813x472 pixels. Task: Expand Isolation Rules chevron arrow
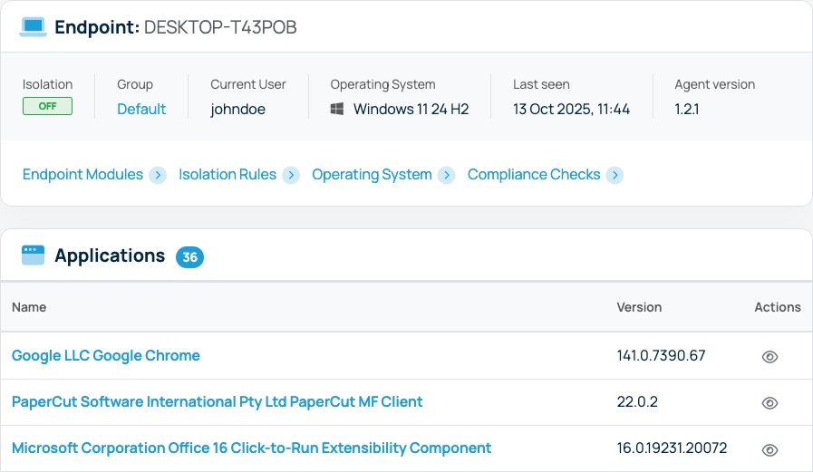(291, 175)
